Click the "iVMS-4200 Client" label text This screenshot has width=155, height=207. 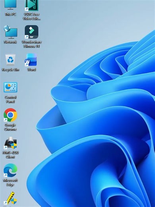point(10,154)
